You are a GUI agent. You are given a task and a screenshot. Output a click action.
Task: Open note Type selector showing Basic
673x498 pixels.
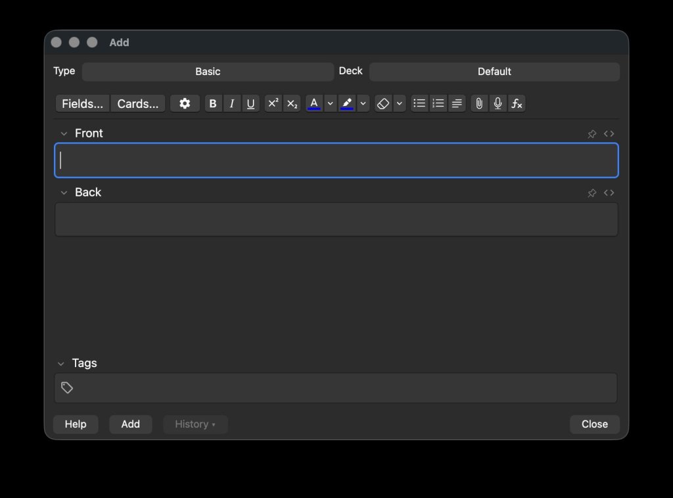coord(208,72)
